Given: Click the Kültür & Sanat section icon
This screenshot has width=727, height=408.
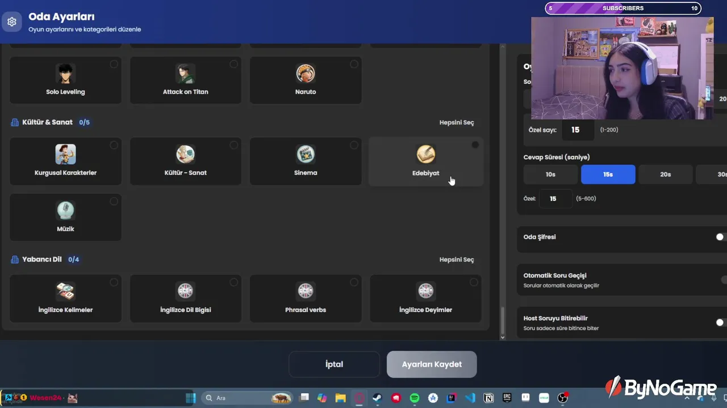Looking at the screenshot, I should [x=15, y=122].
